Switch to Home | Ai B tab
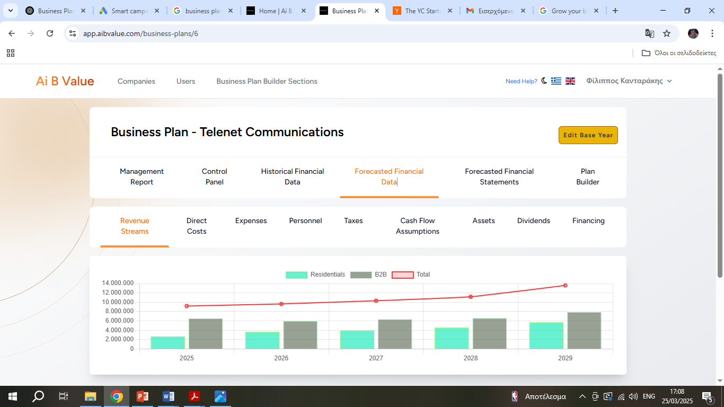This screenshot has height=407, width=724. (x=276, y=11)
